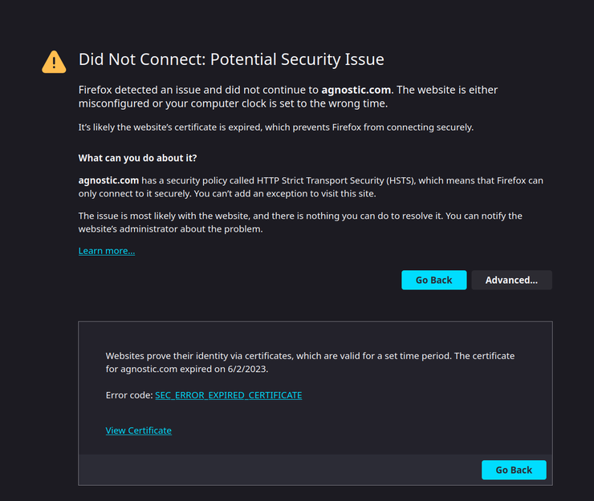Image resolution: width=594 pixels, height=501 pixels.
Task: Click the yellow warning triangle icon
Action: pyautogui.click(x=54, y=62)
